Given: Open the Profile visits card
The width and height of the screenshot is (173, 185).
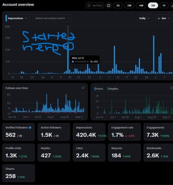Looking at the screenshot, I should tap(19, 153).
